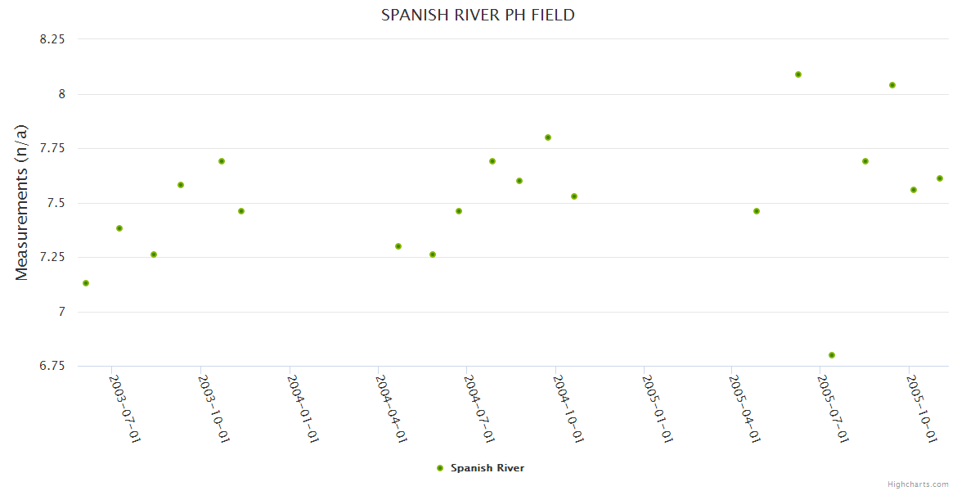The image size is (957, 491).
Task: Toggle the Spanish River series legend label
Action: [487, 468]
